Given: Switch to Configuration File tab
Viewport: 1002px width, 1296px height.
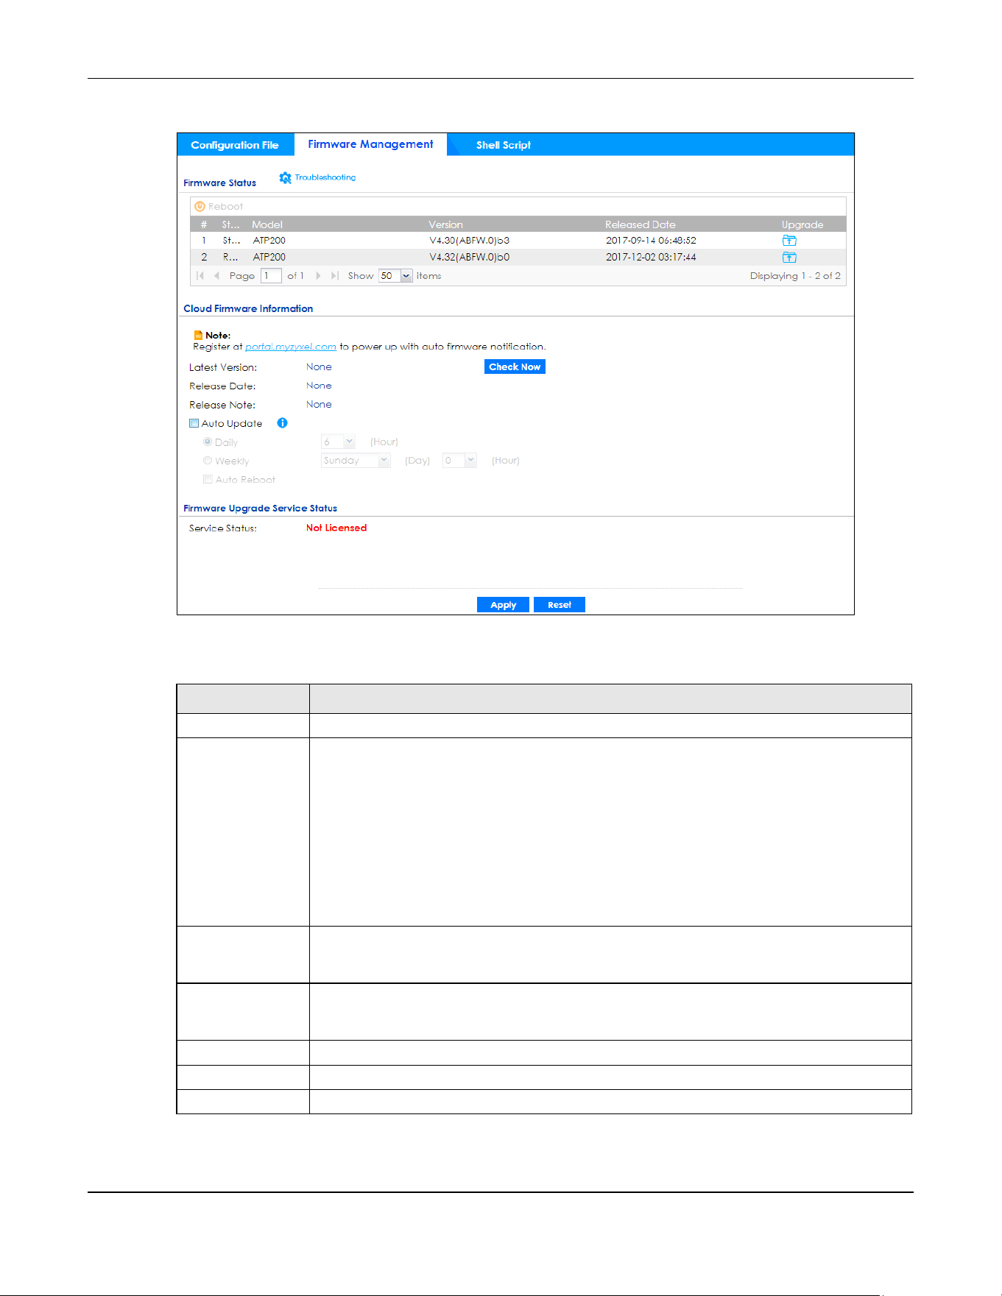Looking at the screenshot, I should (235, 145).
